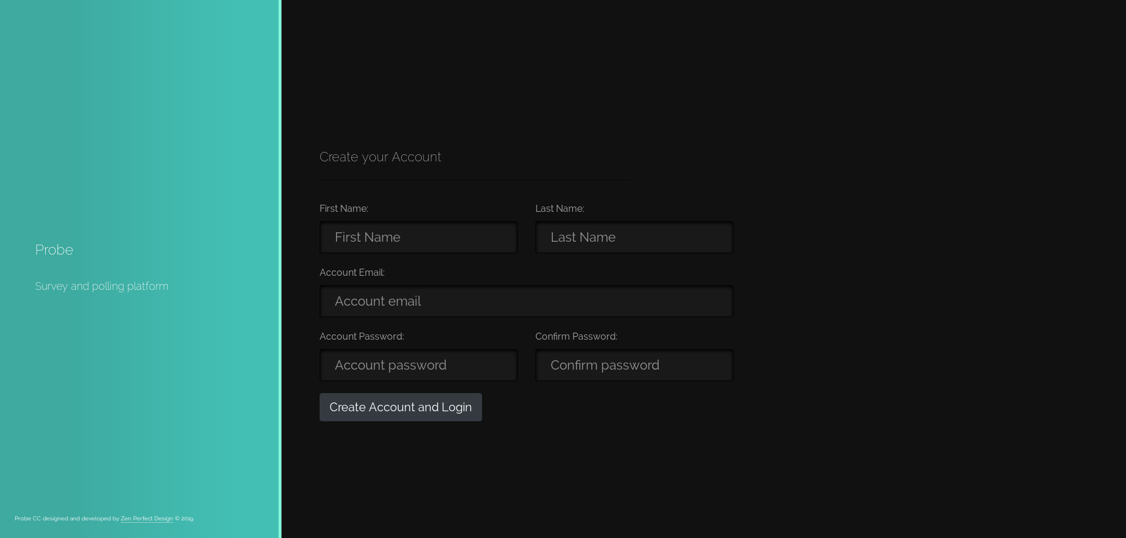The height and width of the screenshot is (538, 1126).
Task: Click the Probe title in the sidebar
Action: click(x=54, y=250)
